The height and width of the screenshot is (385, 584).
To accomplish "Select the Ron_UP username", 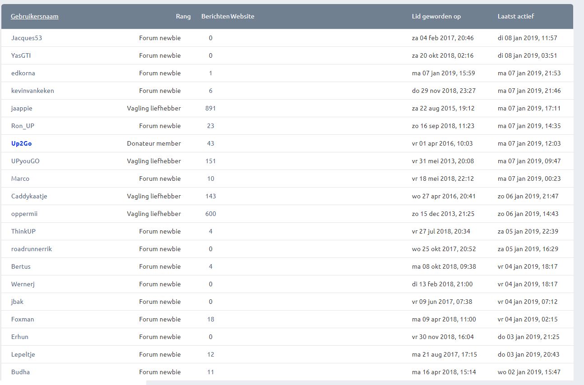I will [x=23, y=126].
